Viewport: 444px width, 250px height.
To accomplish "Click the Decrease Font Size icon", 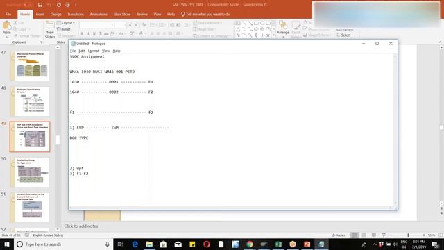I will coord(136,25).
